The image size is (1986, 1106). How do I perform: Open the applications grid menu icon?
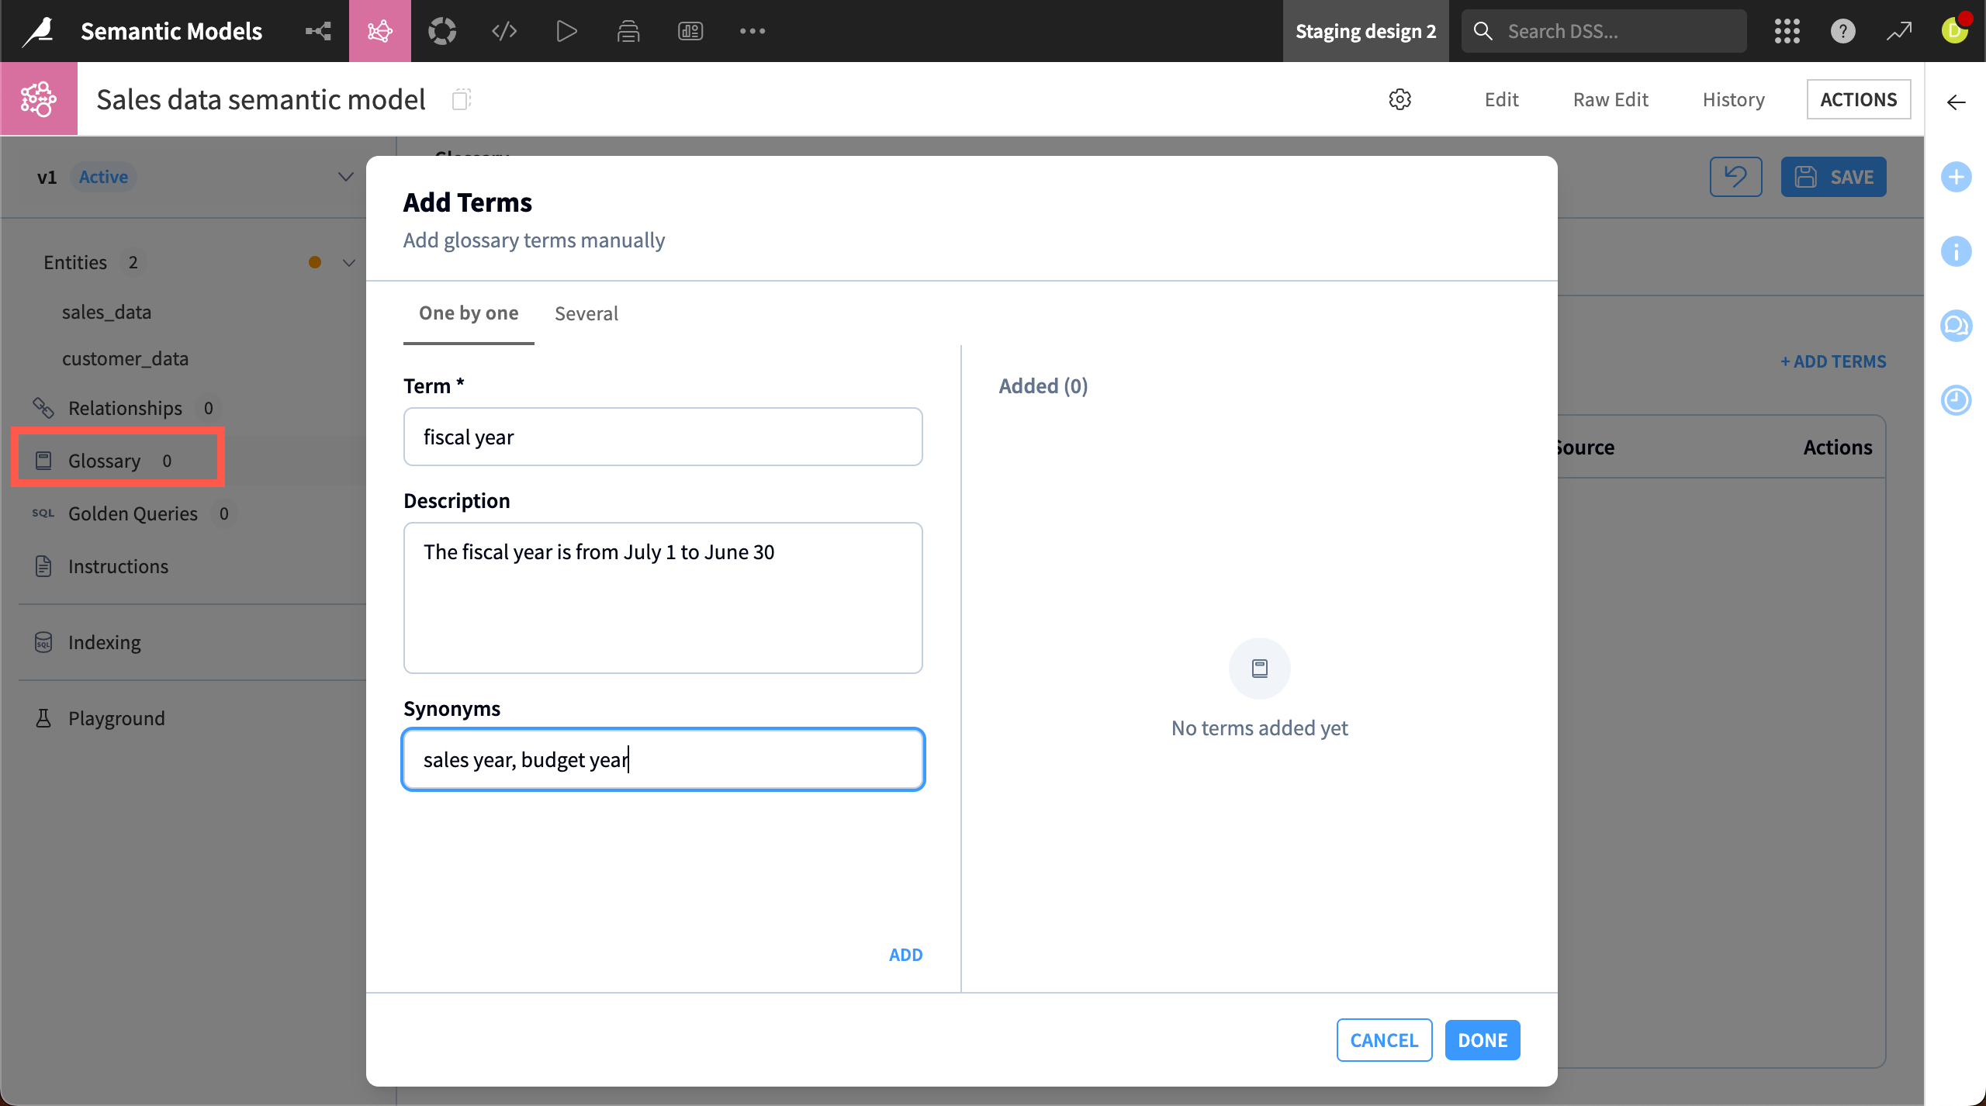coord(1787,31)
